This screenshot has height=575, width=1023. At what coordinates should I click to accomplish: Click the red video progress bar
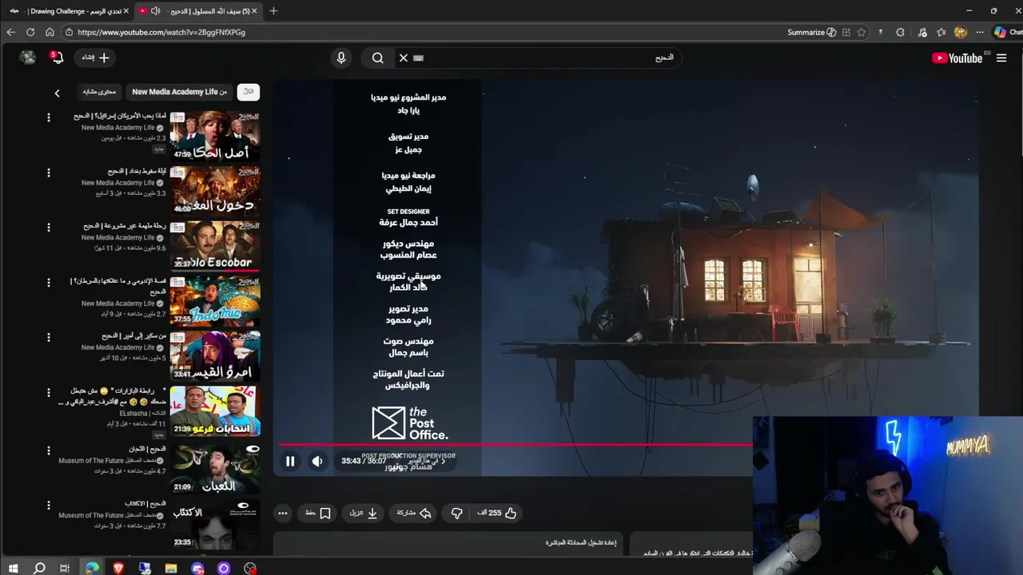[x=515, y=445]
